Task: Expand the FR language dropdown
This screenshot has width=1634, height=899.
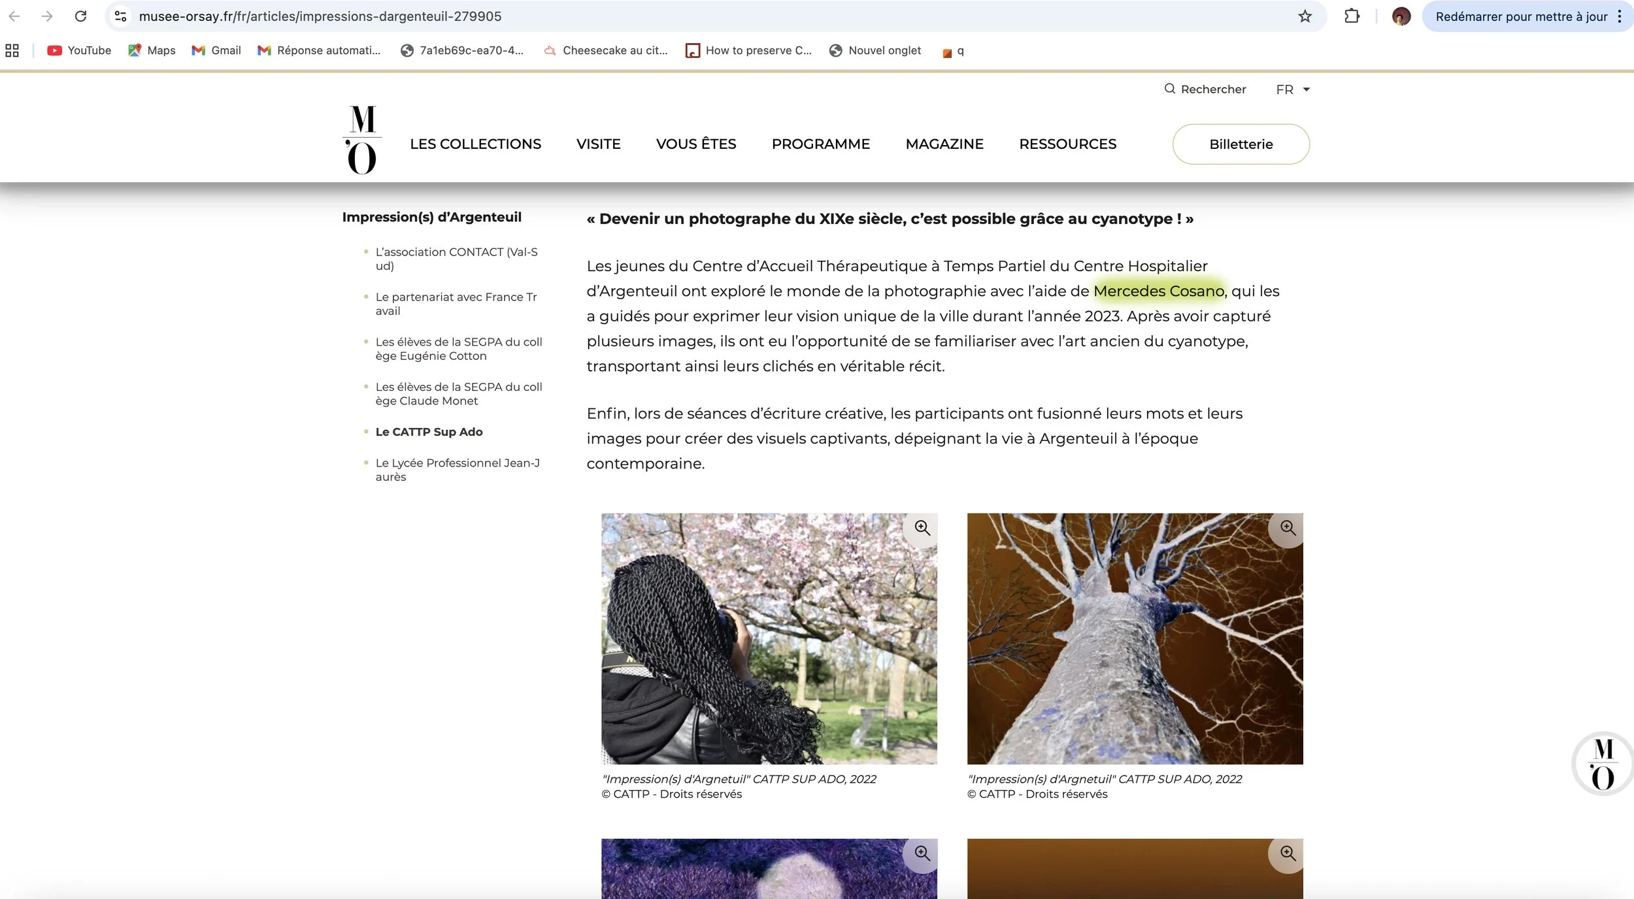Action: 1292,90
